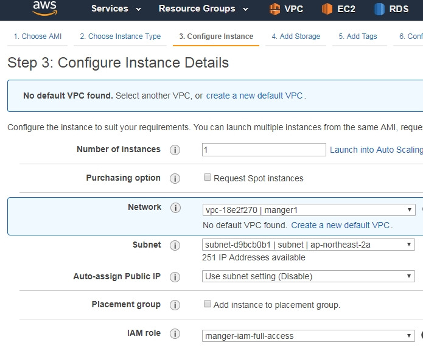Screen dimensions: 423x348
Task: Open the Network VPC dropdown
Action: tap(309, 210)
